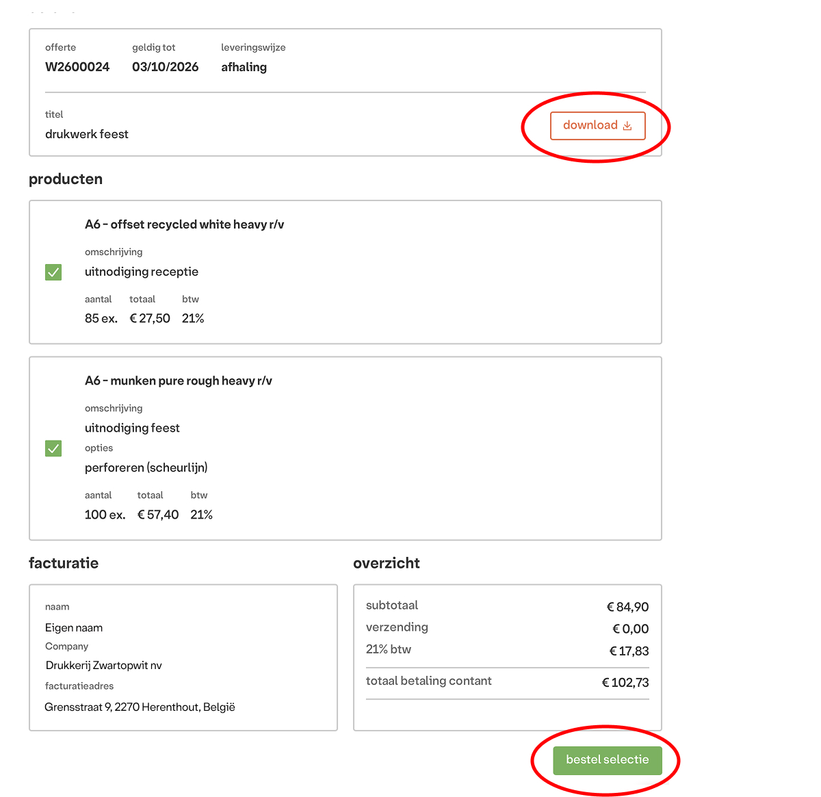
Task: Select the A6 offset recycled white heavy title
Action: (x=185, y=224)
